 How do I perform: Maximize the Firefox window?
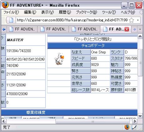click(131, 5)
